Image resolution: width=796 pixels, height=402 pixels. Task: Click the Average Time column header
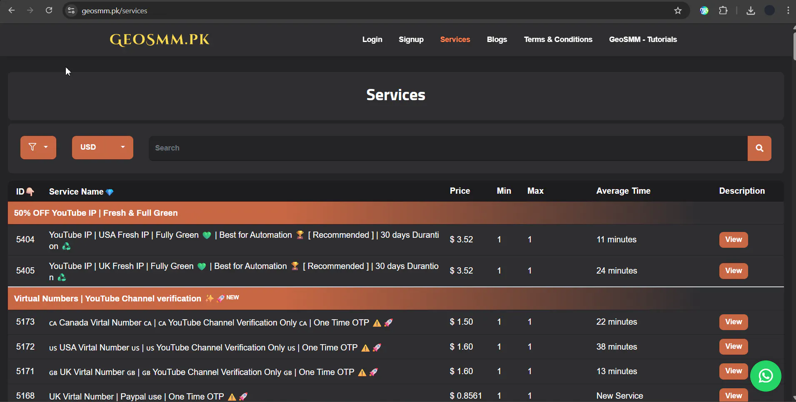coord(623,191)
